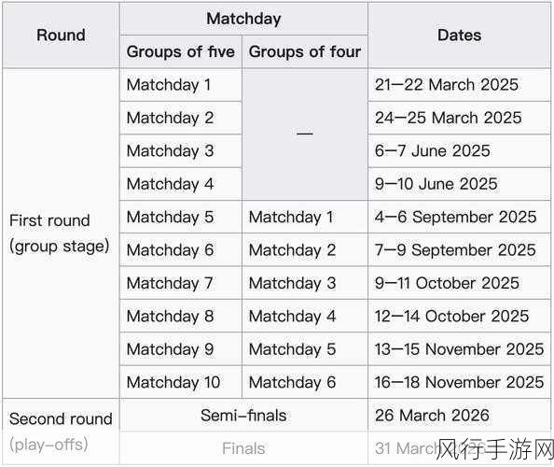Select the dash placeholder merged cell
554x467 pixels.
point(305,134)
